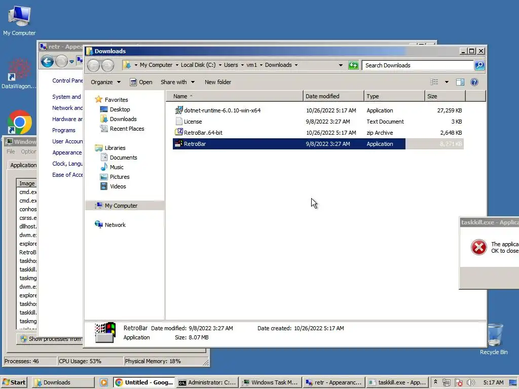This screenshot has height=389, width=519.
Task: Click the volume icon in system tray
Action: click(470, 382)
